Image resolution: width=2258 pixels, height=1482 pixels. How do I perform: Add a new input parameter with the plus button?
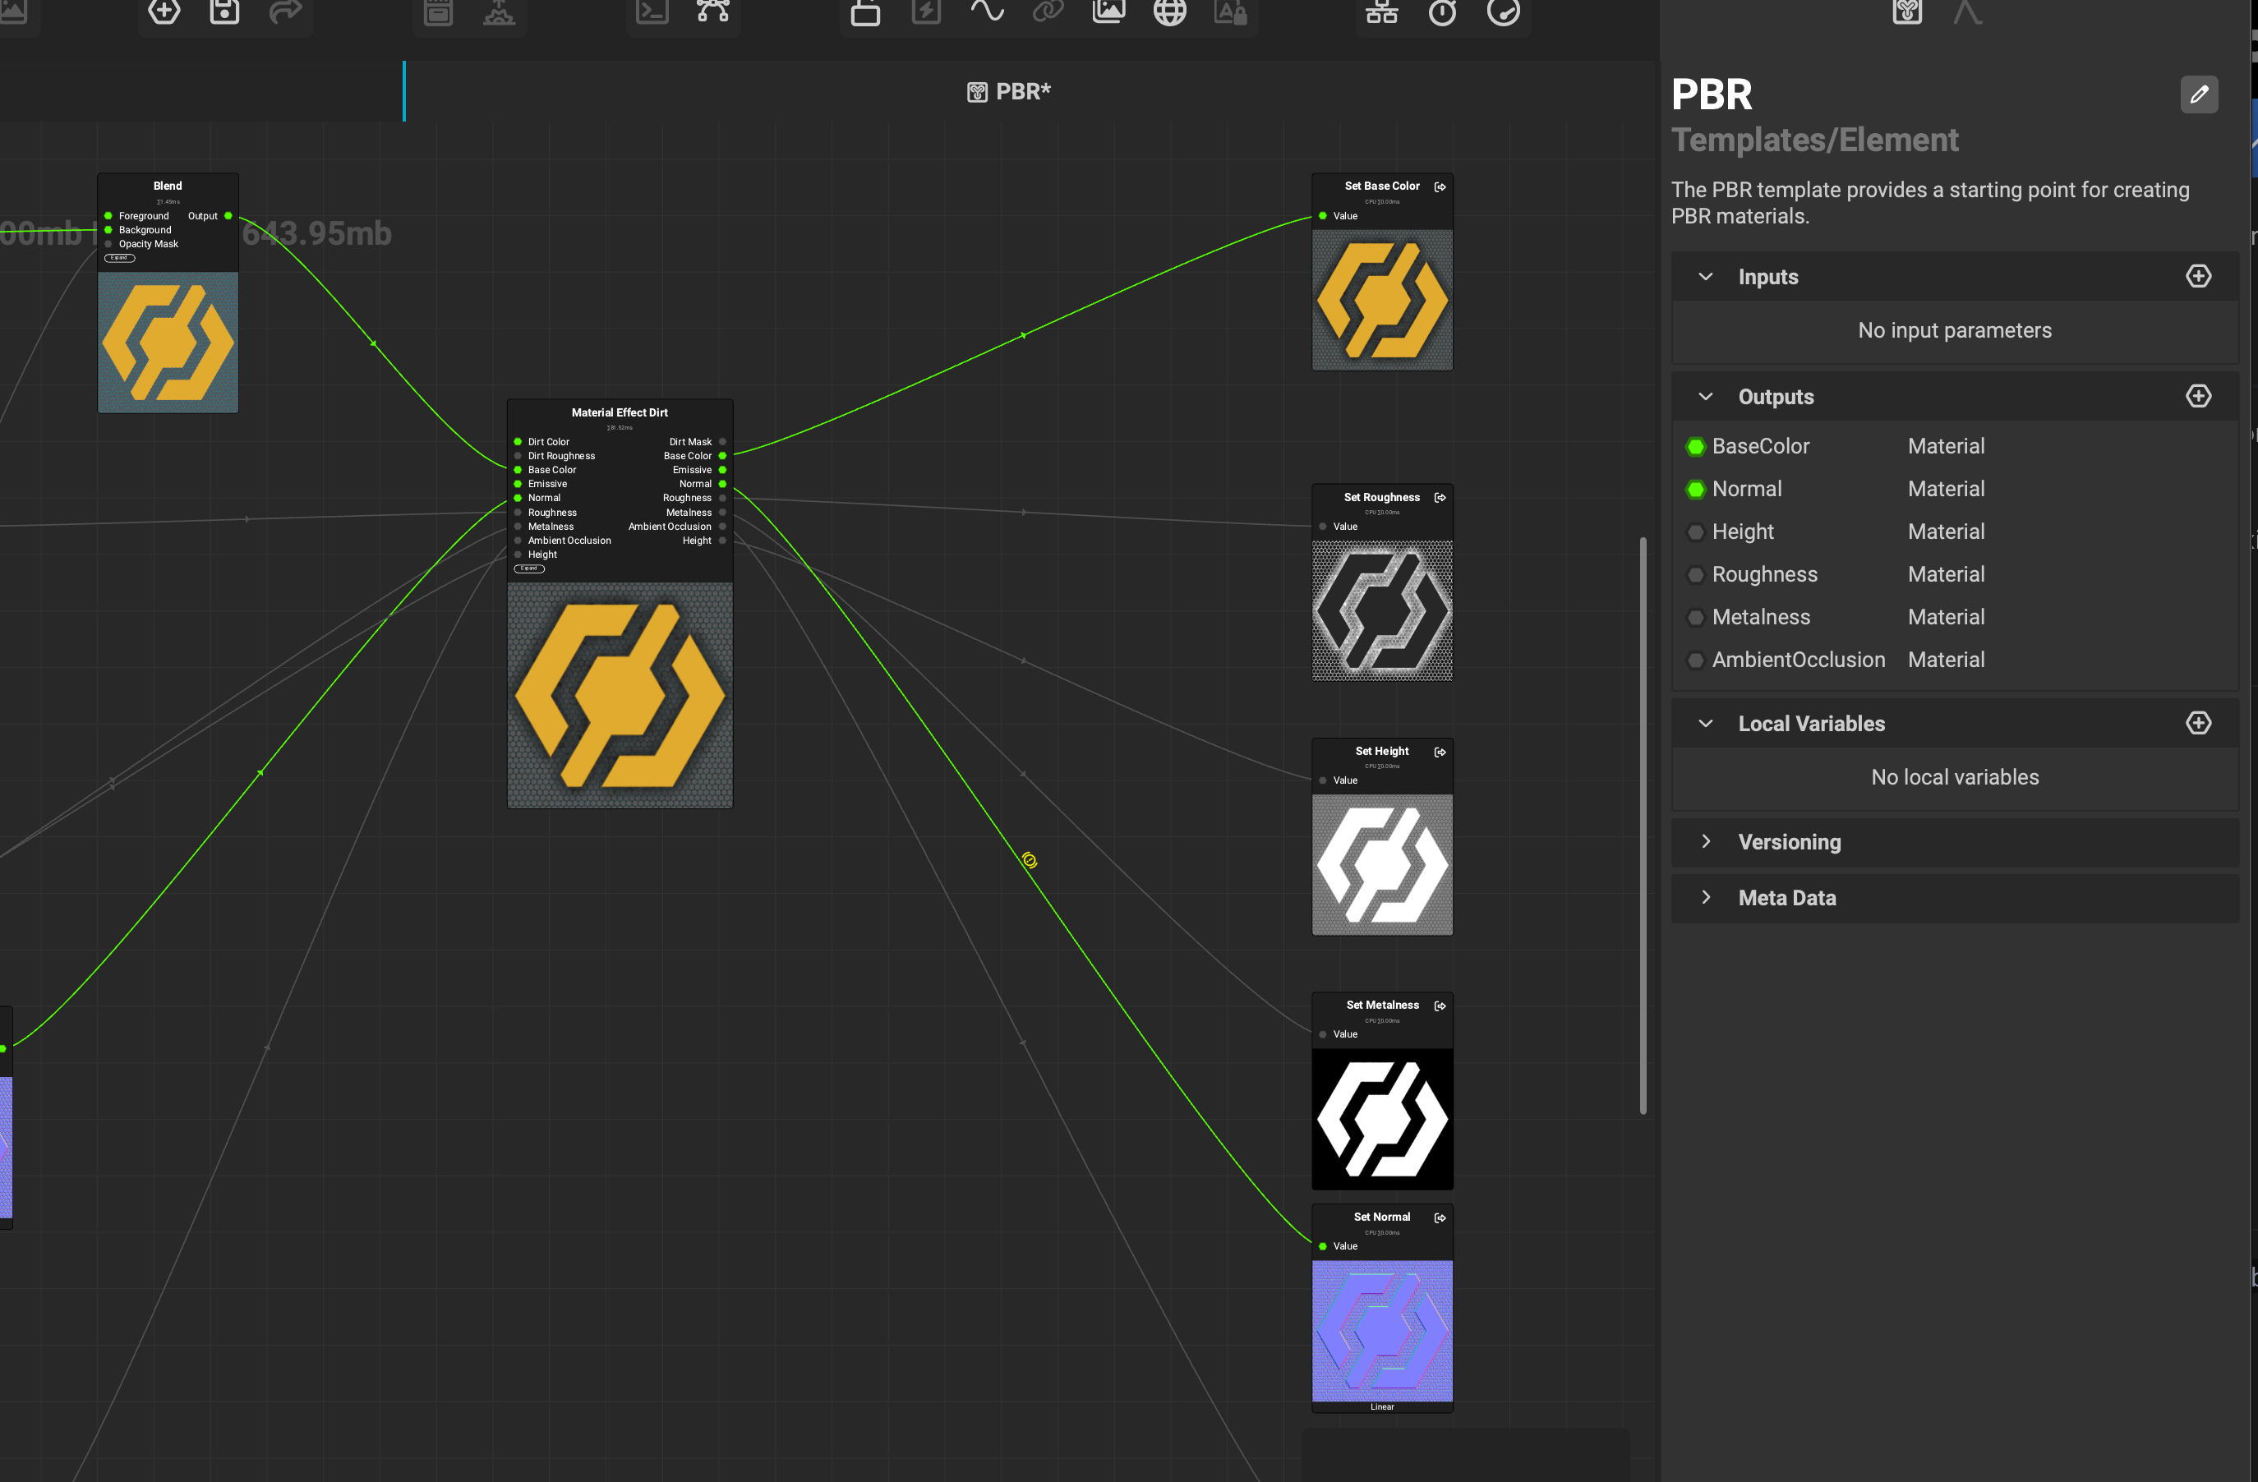(2198, 276)
